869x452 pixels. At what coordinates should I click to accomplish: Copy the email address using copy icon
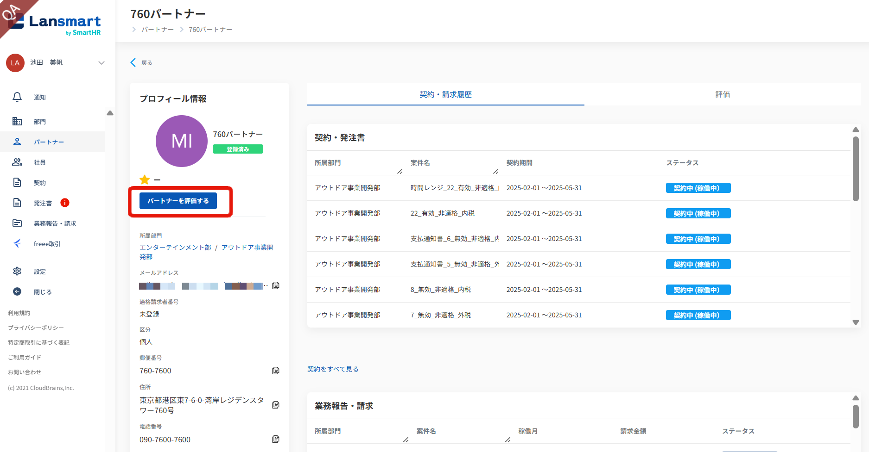click(x=276, y=285)
